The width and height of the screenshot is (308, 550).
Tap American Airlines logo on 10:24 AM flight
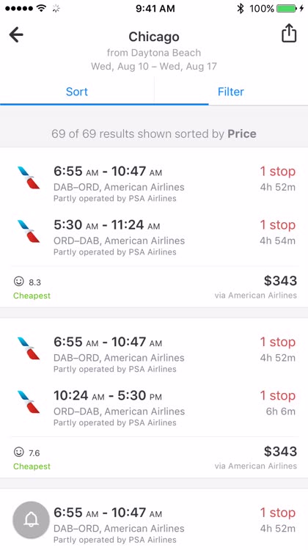click(29, 402)
